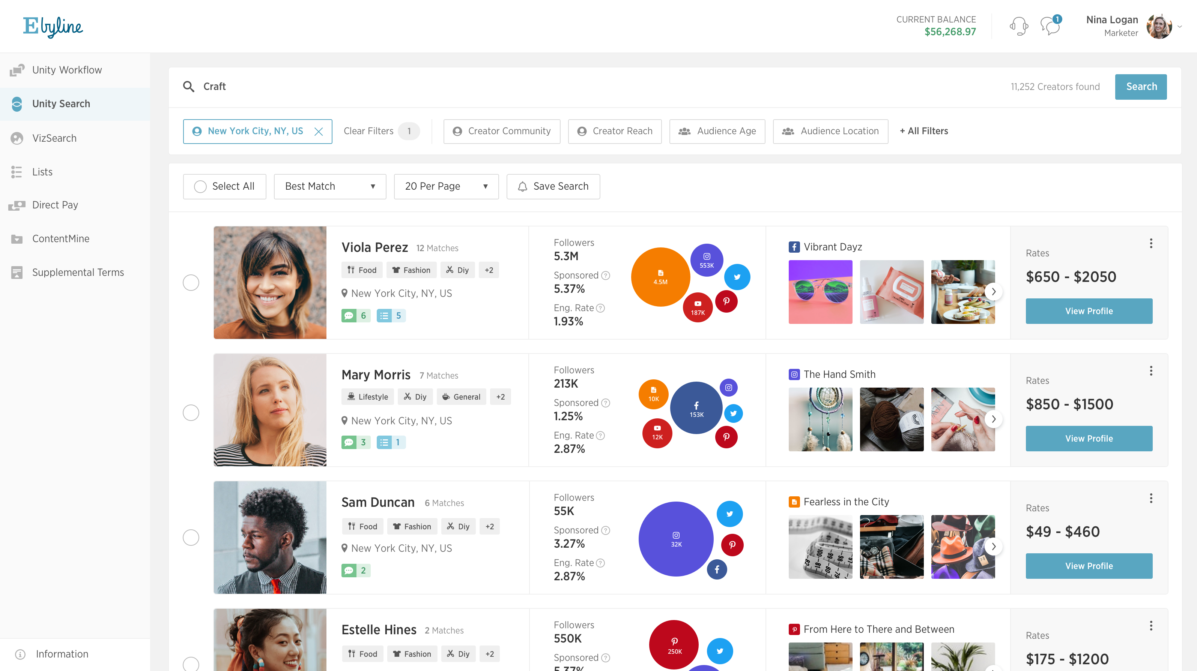The image size is (1197, 671).
Task: Open VizSearch in sidebar
Action: pyautogui.click(x=75, y=138)
